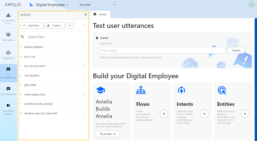The image size is (257, 141).
Task: Click the Predict head icon
Action: point(97,38)
